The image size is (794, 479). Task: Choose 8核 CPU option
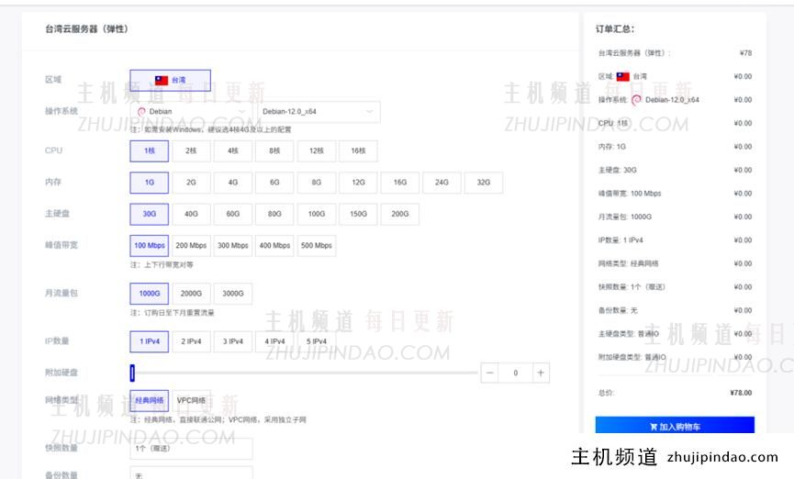(274, 150)
